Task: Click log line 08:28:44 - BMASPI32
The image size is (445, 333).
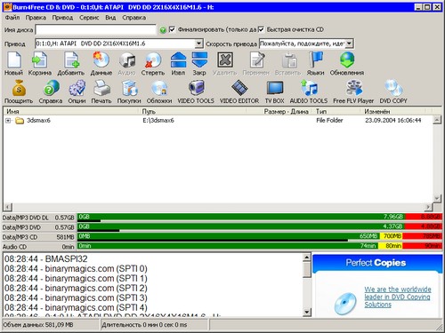Action: 46,259
